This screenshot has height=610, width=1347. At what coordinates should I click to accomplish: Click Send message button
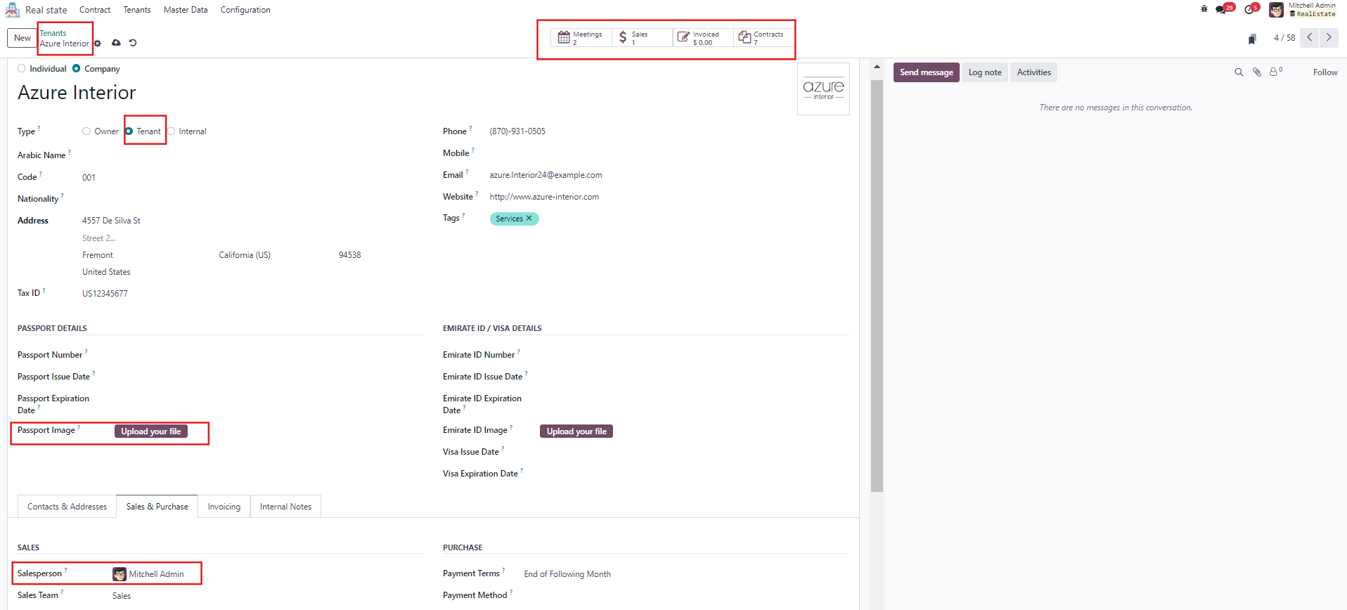tap(927, 72)
